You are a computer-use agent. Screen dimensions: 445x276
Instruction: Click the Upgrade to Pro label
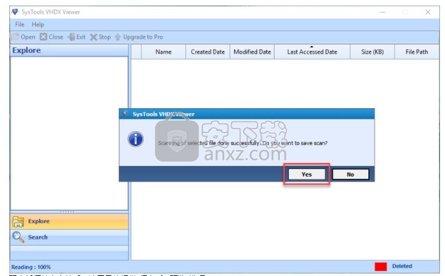[143, 37]
